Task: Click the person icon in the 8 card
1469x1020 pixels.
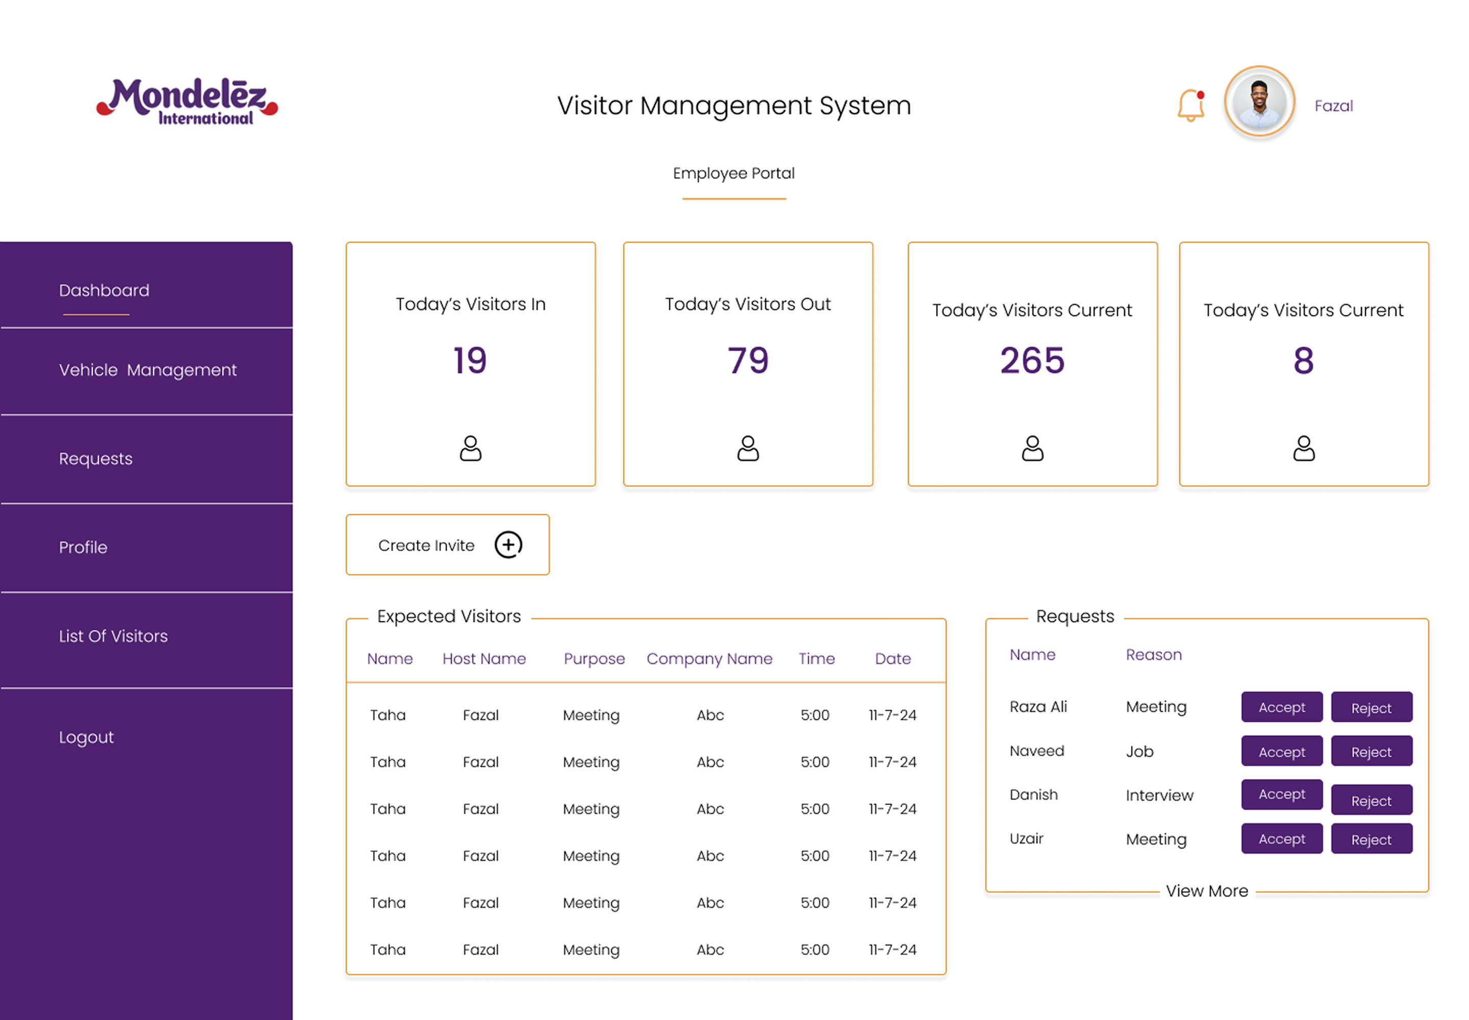Action: 1304,448
